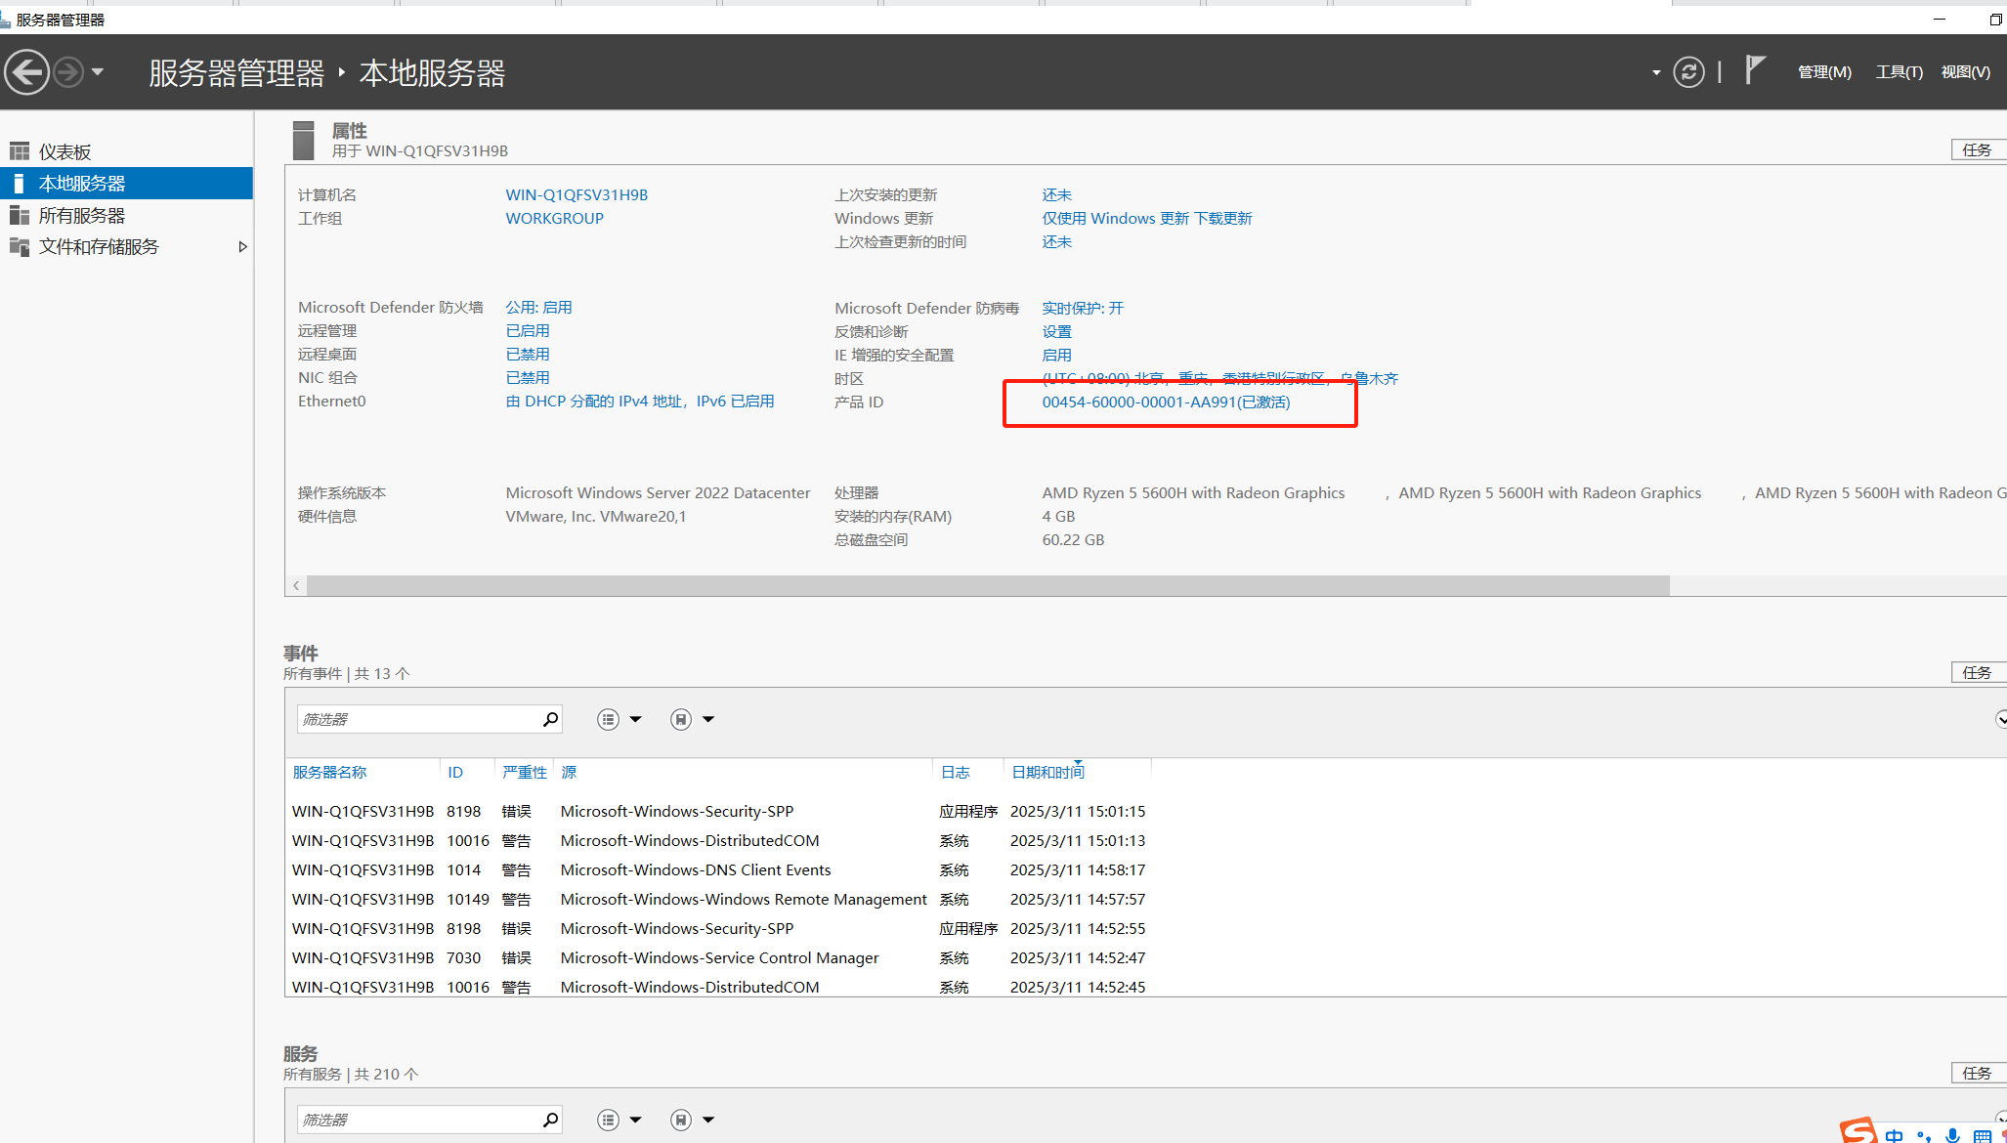
Task: Expand File and Storage Services arrow
Action: tap(242, 247)
